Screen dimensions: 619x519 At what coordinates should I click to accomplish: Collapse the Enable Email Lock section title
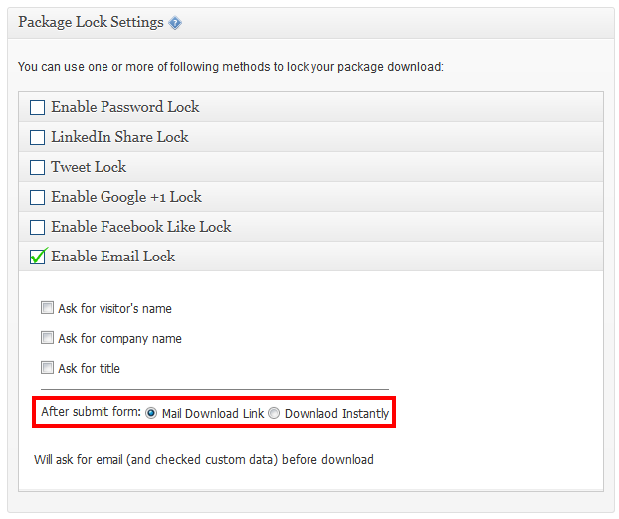pos(113,257)
